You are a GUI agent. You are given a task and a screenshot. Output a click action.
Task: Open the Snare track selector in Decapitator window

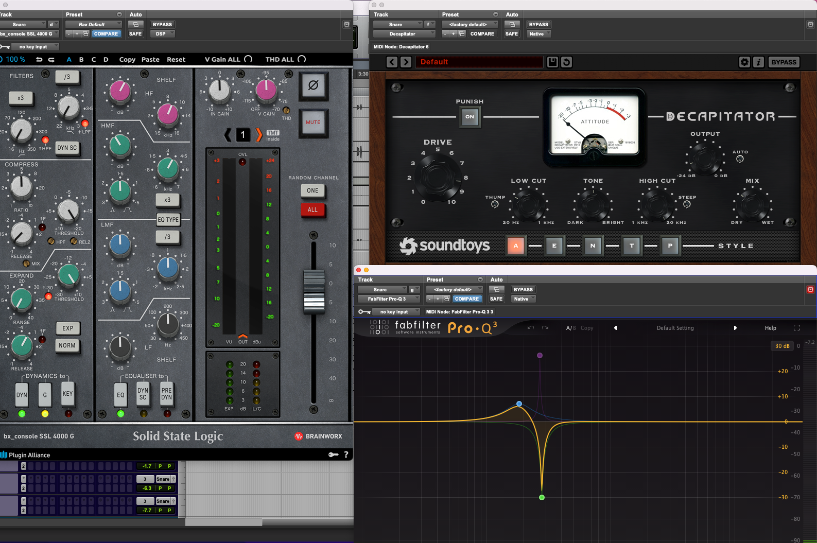(397, 25)
